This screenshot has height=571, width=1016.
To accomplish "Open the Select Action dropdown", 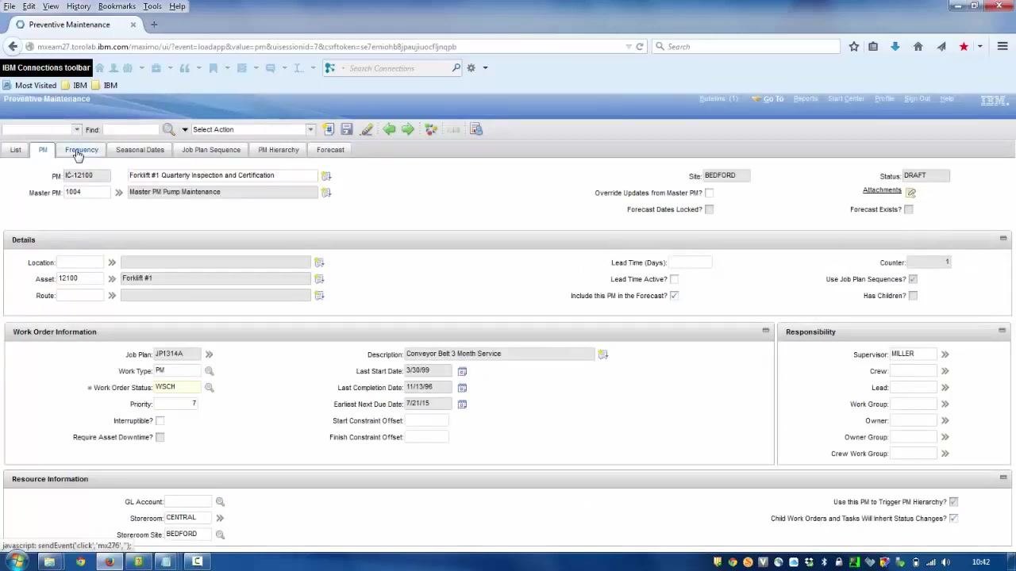I will click(x=310, y=129).
